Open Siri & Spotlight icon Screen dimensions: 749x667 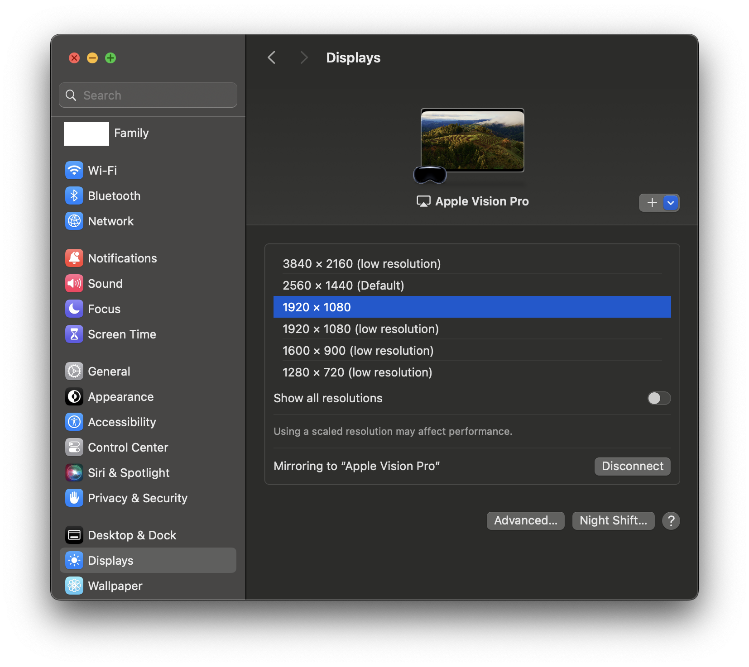tap(74, 472)
